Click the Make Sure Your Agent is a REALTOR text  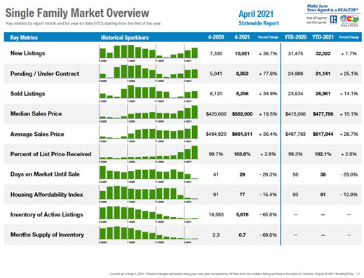click(332, 8)
